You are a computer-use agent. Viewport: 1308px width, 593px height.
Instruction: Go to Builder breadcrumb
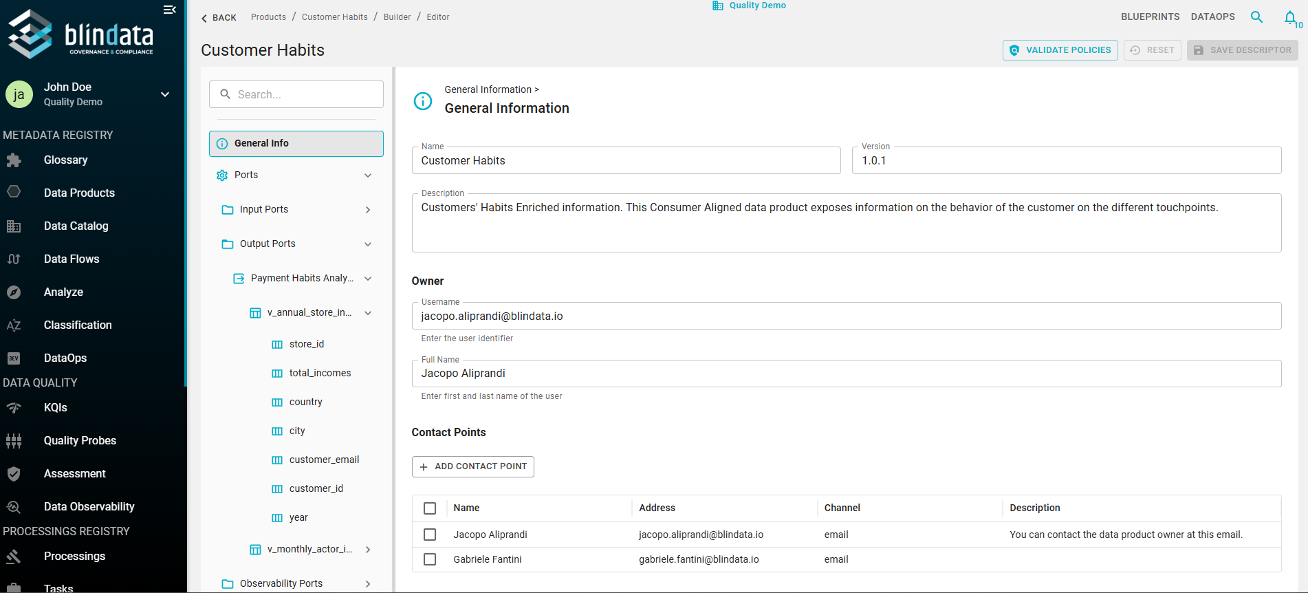[397, 17]
